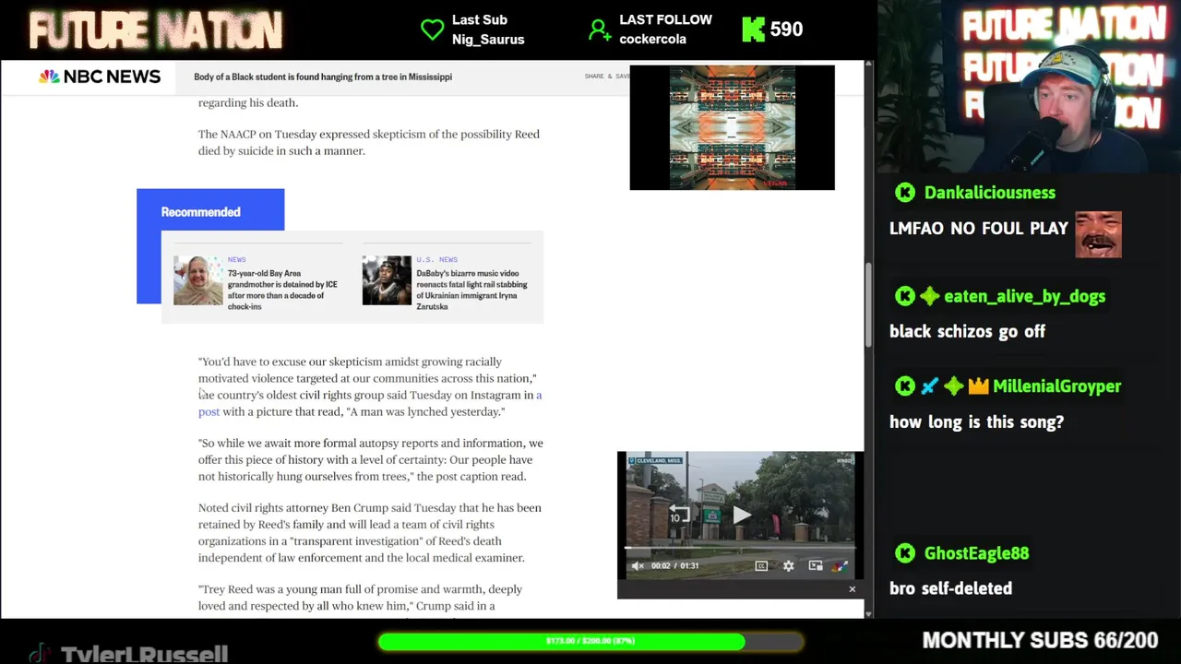Click the crown badge beside MillenialGroyper
Image resolution: width=1181 pixels, height=664 pixels.
(x=978, y=386)
